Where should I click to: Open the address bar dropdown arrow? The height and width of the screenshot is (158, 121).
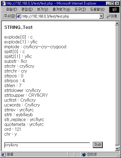point(101,16)
